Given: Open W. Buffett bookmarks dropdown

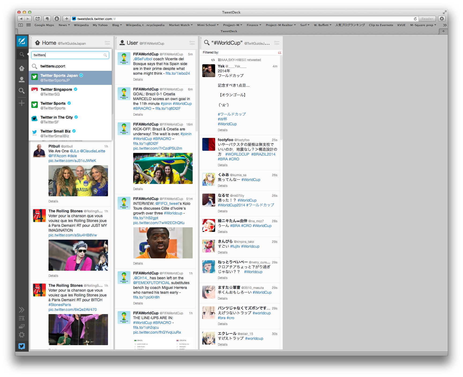Looking at the screenshot, I should [323, 25].
